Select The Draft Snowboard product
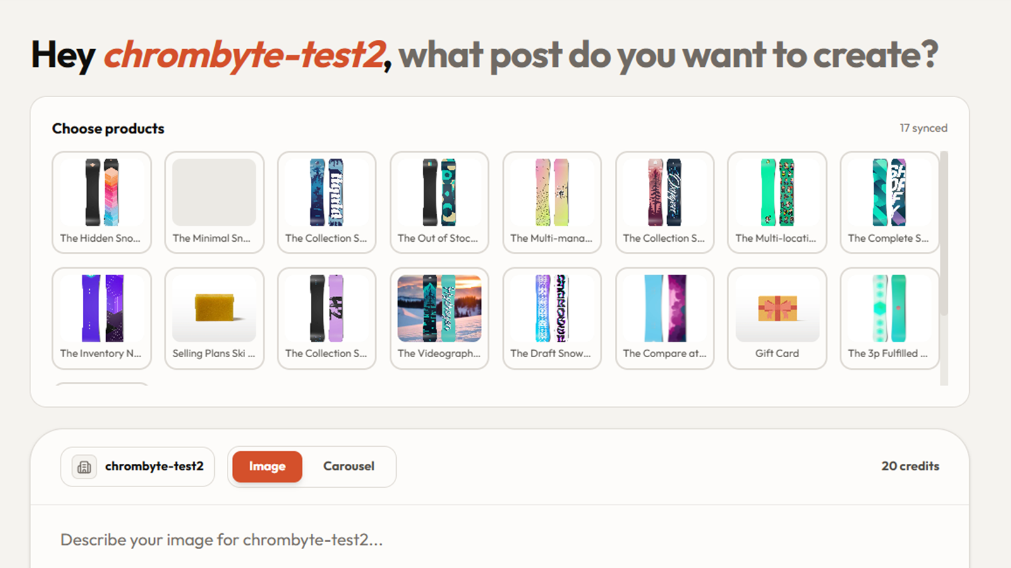1011x568 pixels. coord(552,318)
